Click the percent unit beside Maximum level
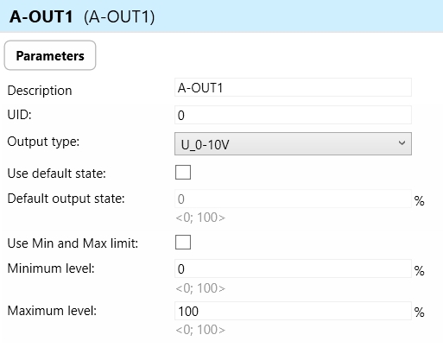Image resolution: width=443 pixels, height=360 pixels. pos(420,313)
